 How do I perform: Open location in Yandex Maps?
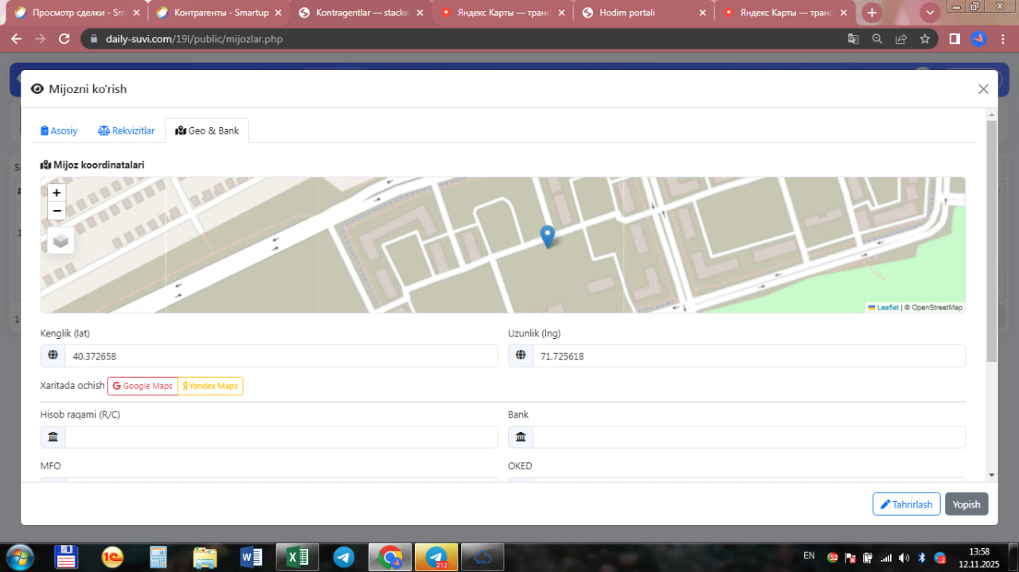(210, 386)
